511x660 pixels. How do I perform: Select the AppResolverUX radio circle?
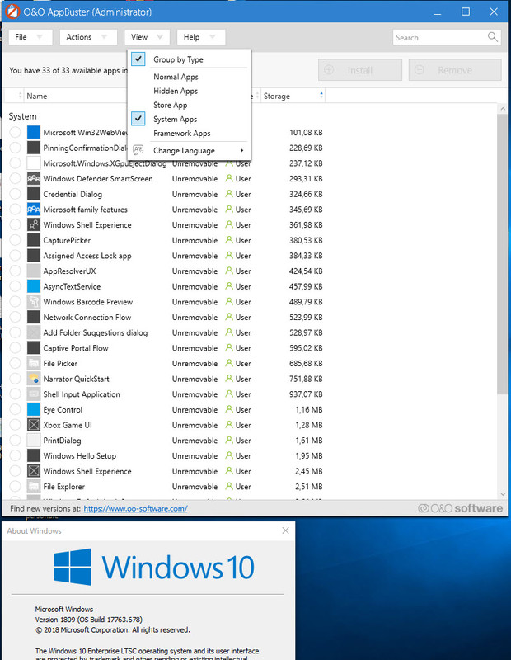pos(15,271)
